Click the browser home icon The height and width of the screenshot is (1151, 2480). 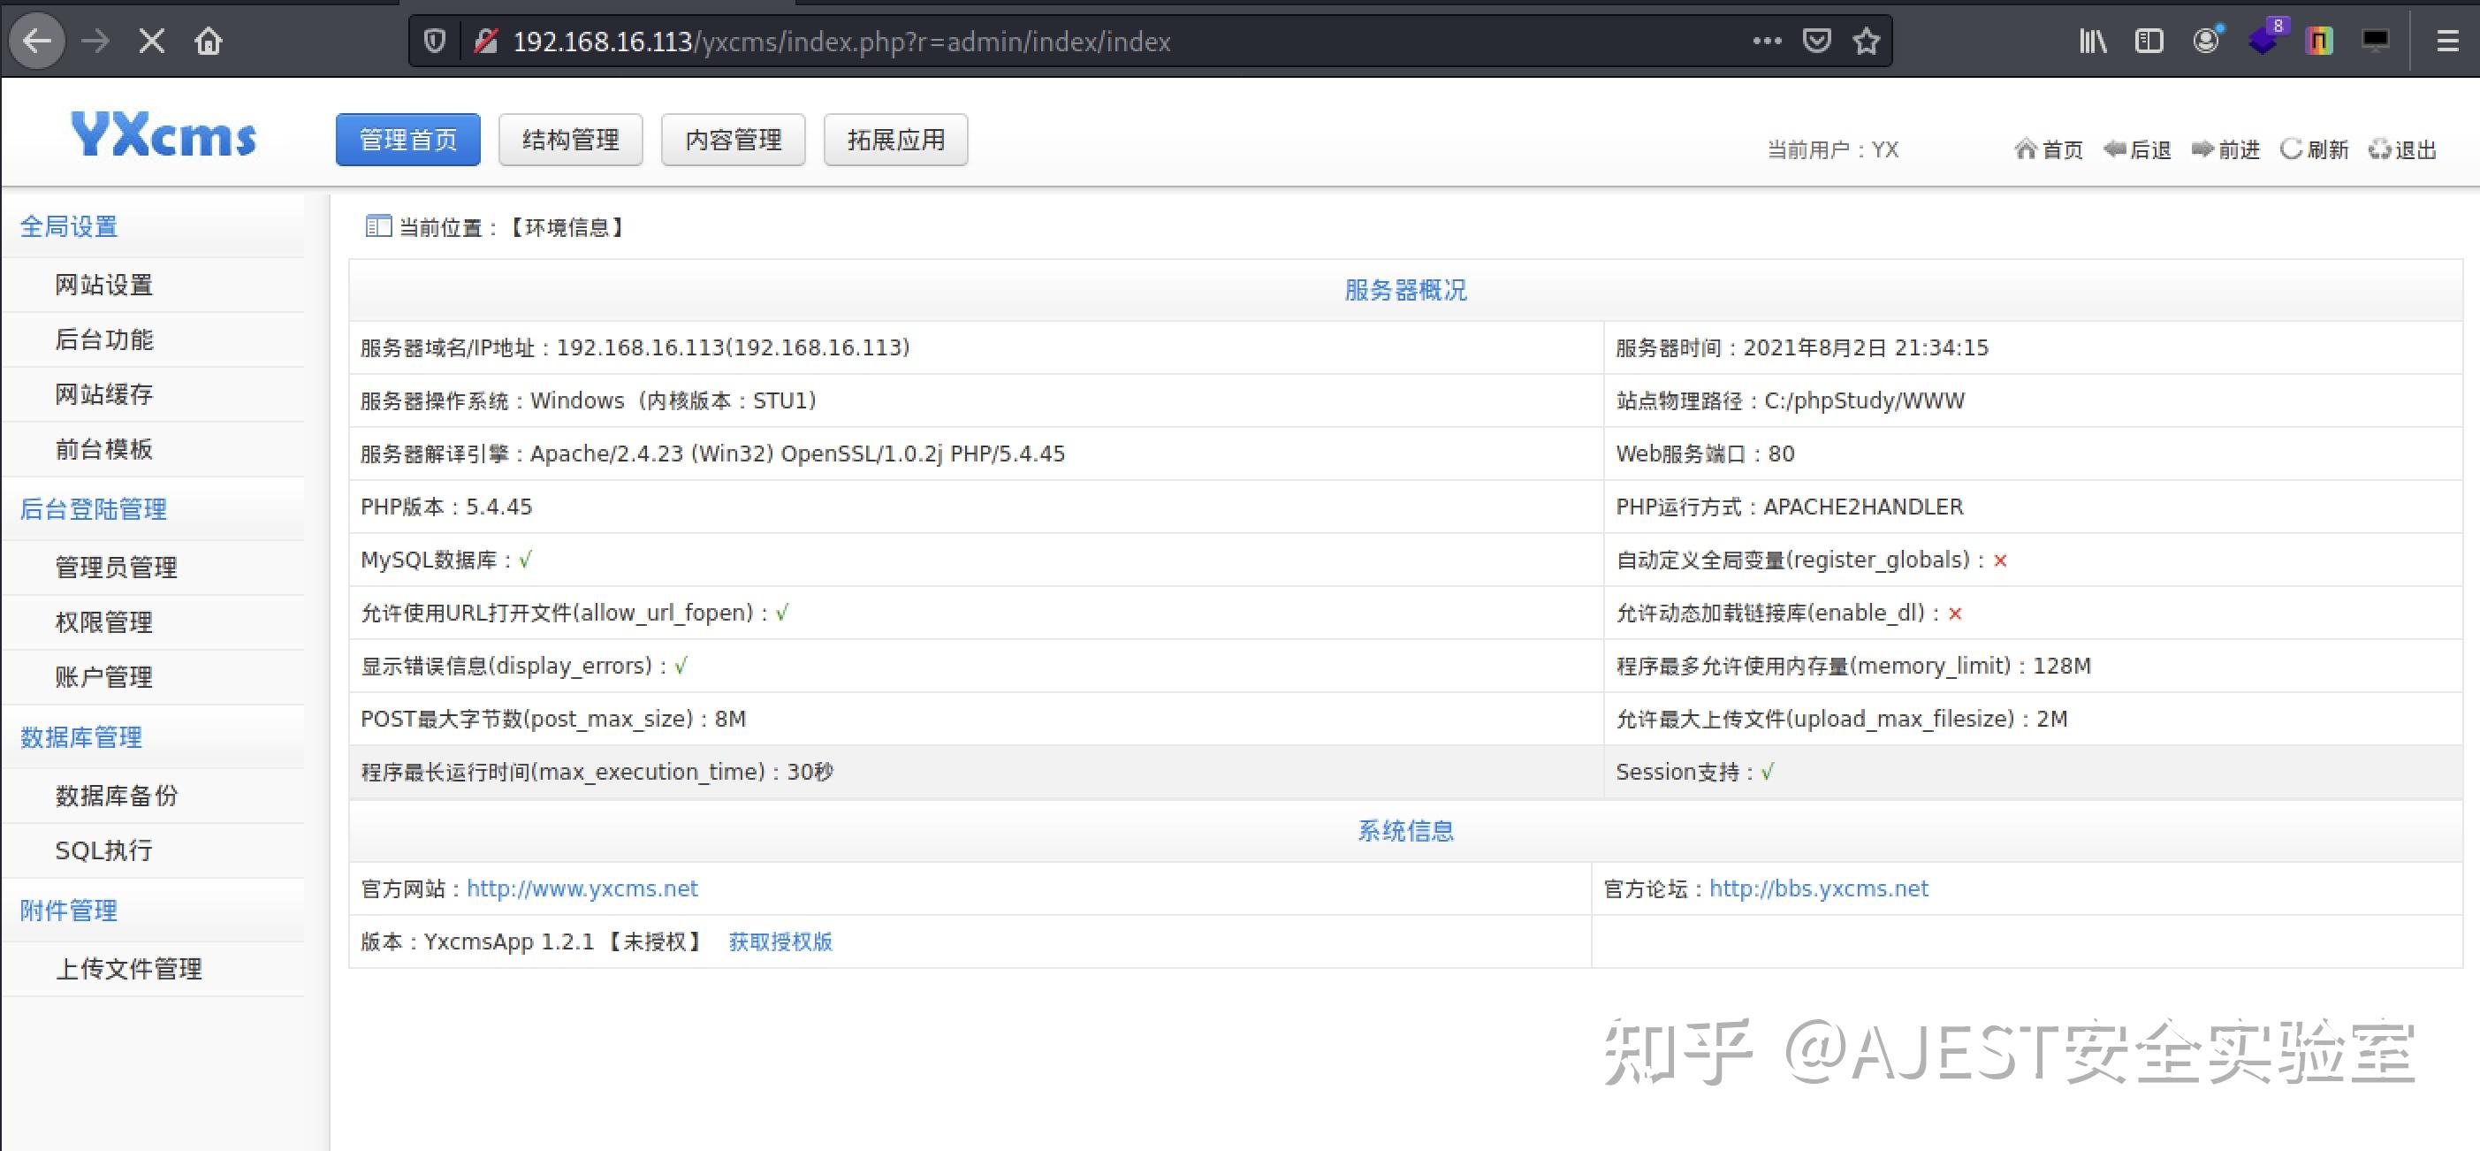click(208, 42)
